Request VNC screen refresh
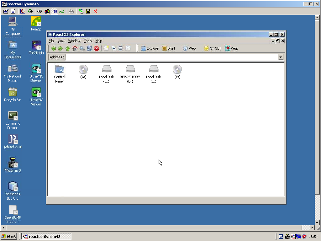Viewport: 321px width, 241px height. [x=30, y=11]
